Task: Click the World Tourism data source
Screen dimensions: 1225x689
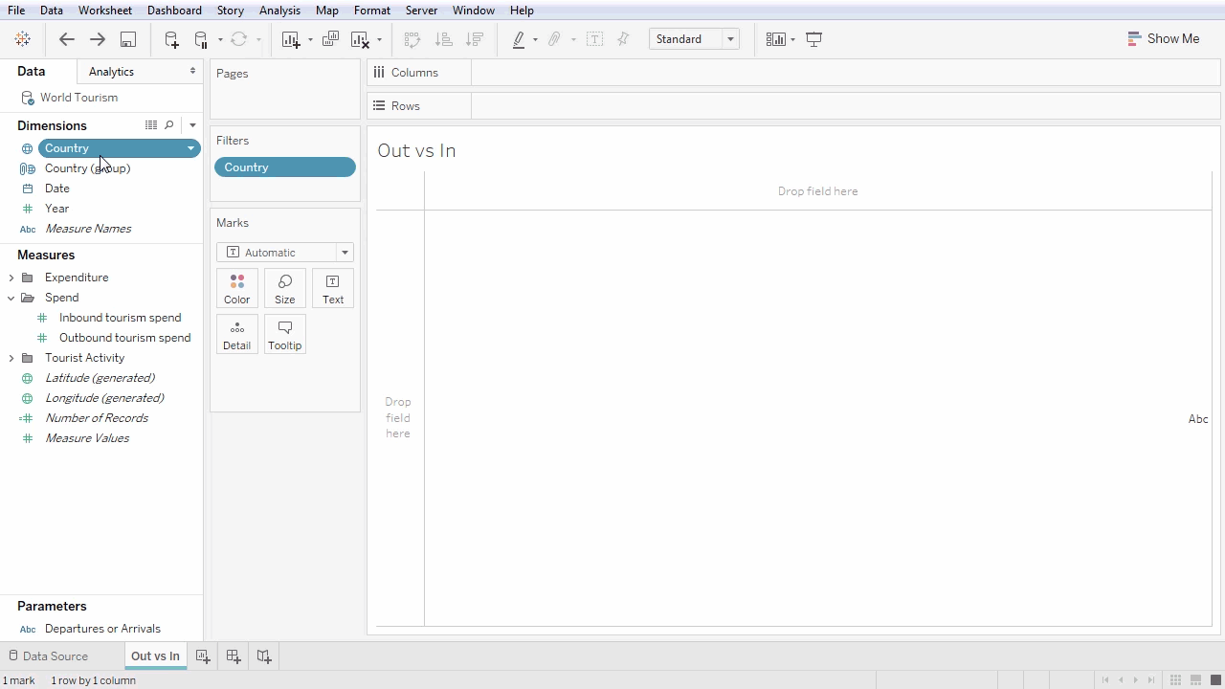Action: point(78,98)
